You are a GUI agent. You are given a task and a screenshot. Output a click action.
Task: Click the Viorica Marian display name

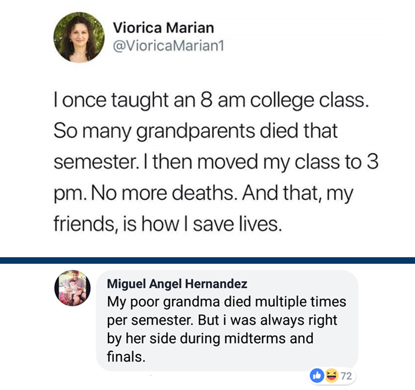click(x=163, y=27)
